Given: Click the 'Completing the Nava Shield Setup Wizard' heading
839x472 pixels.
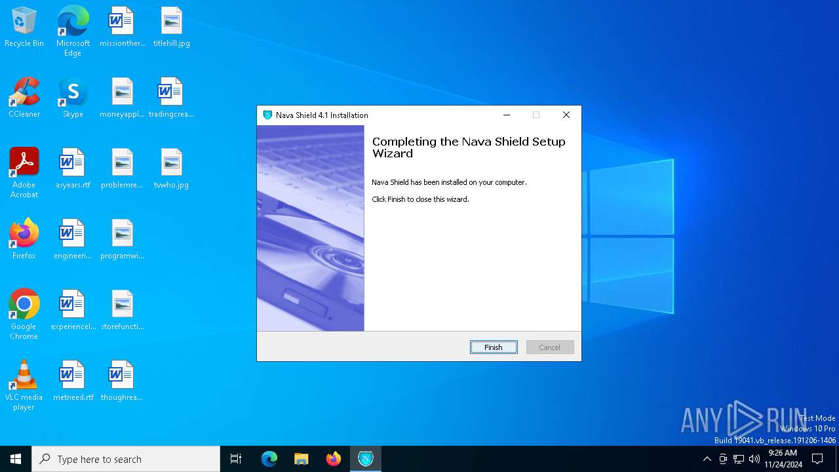Looking at the screenshot, I should click(468, 147).
